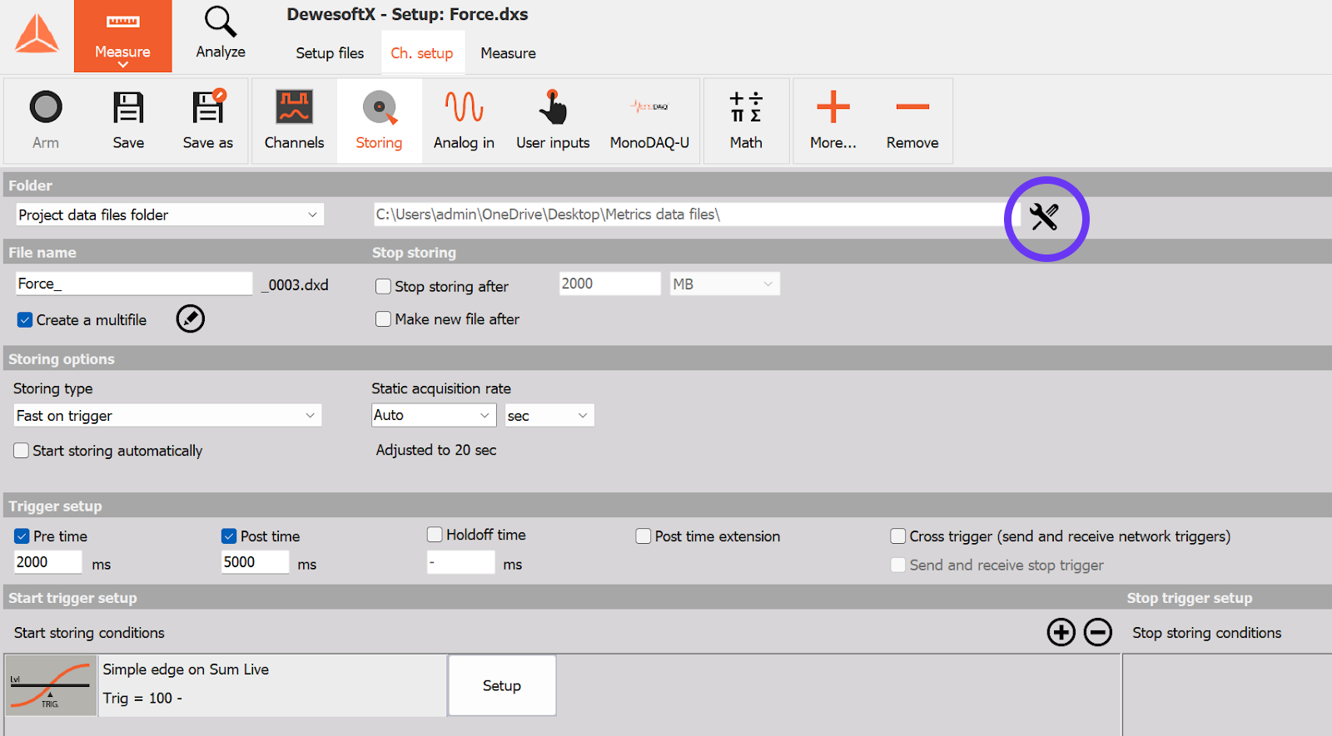1332x736 pixels.
Task: Click the 2000 stop storing size field
Action: pyautogui.click(x=609, y=284)
